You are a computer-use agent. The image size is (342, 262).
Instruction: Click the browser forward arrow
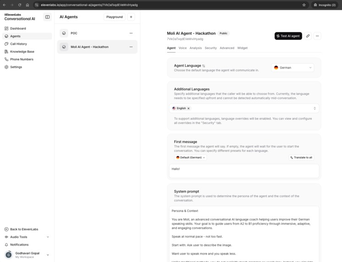(12, 5)
